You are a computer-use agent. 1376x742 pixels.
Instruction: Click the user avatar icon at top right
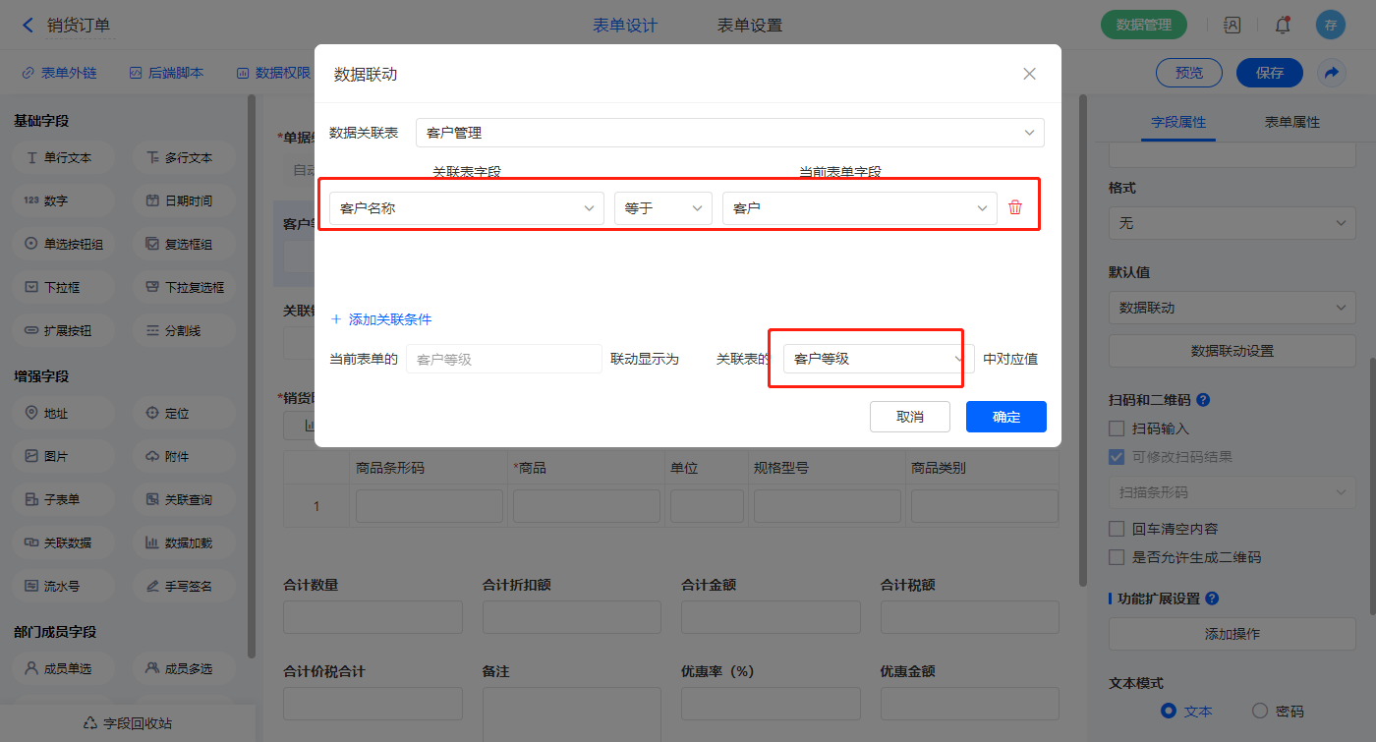pos(1330,26)
